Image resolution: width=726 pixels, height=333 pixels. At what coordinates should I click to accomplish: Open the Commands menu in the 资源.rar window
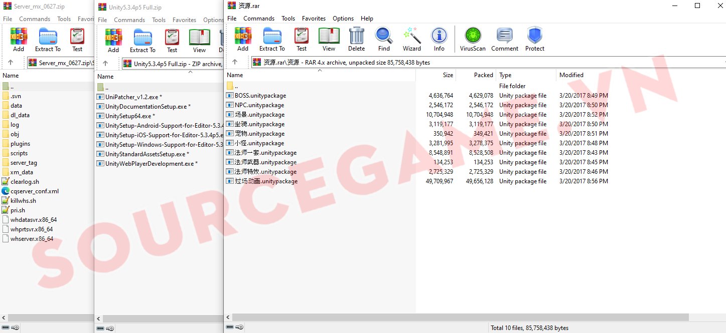tap(259, 19)
